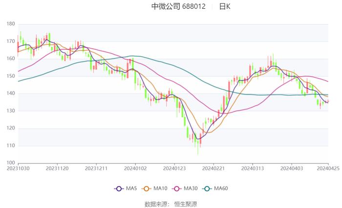Click the 20240425 date axis label
342x208 pixels.
pyautogui.click(x=328, y=168)
